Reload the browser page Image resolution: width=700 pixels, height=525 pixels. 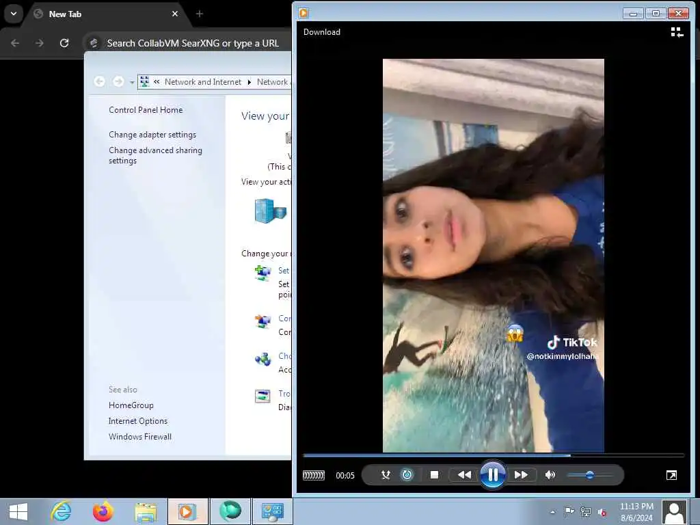[64, 43]
